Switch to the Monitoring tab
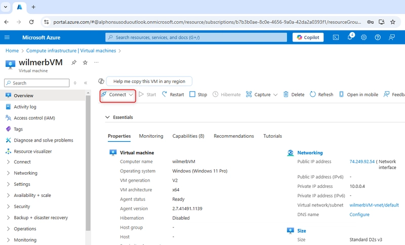405x245 pixels. 151,136
